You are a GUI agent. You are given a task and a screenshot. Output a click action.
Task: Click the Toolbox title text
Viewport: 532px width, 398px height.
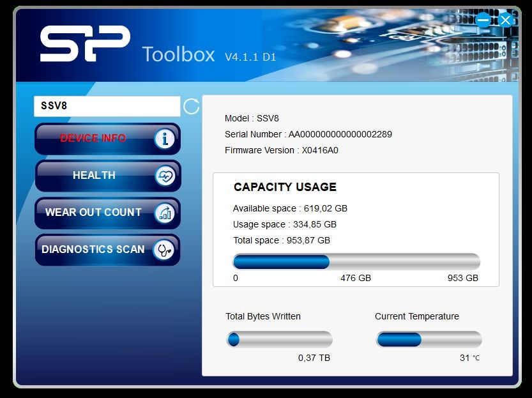point(178,54)
